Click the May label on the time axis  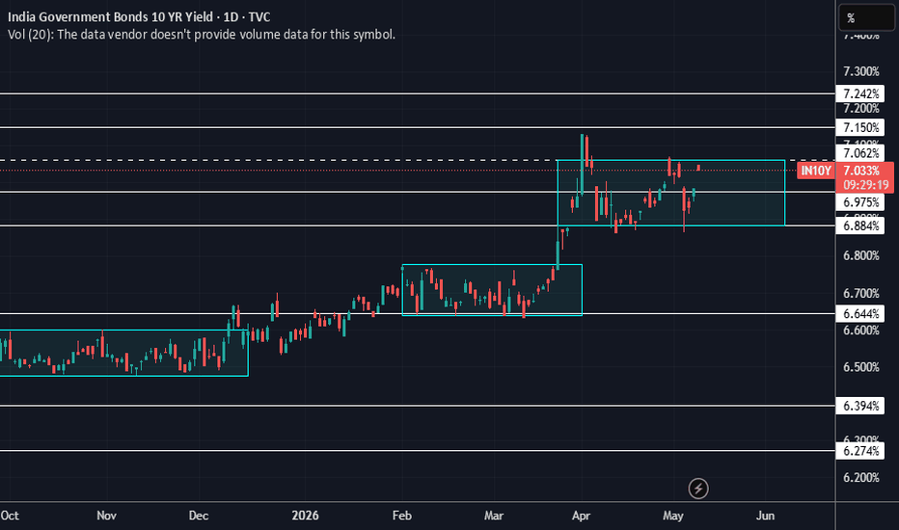(x=673, y=516)
